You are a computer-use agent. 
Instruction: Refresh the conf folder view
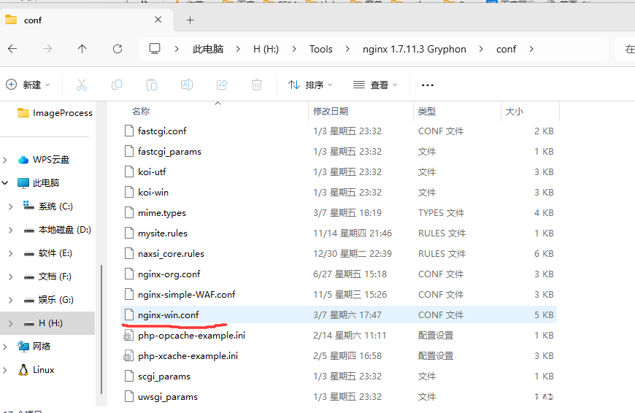[x=118, y=49]
